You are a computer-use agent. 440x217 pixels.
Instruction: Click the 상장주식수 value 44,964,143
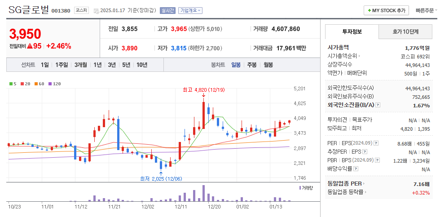tap(418, 65)
